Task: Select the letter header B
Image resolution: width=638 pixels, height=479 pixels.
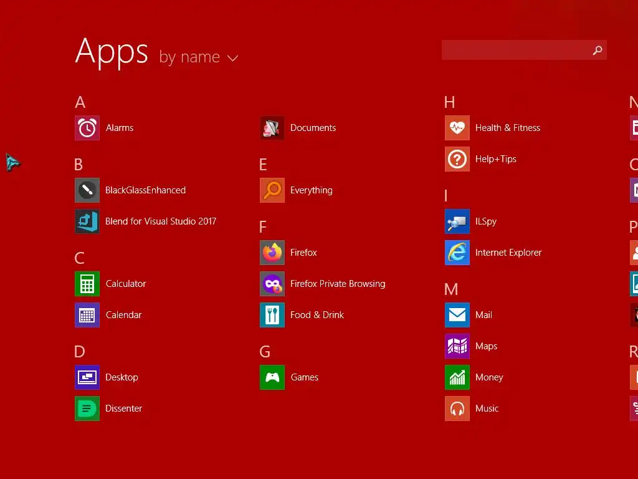Action: click(79, 165)
